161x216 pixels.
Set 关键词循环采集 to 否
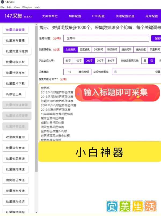(x=152, y=61)
